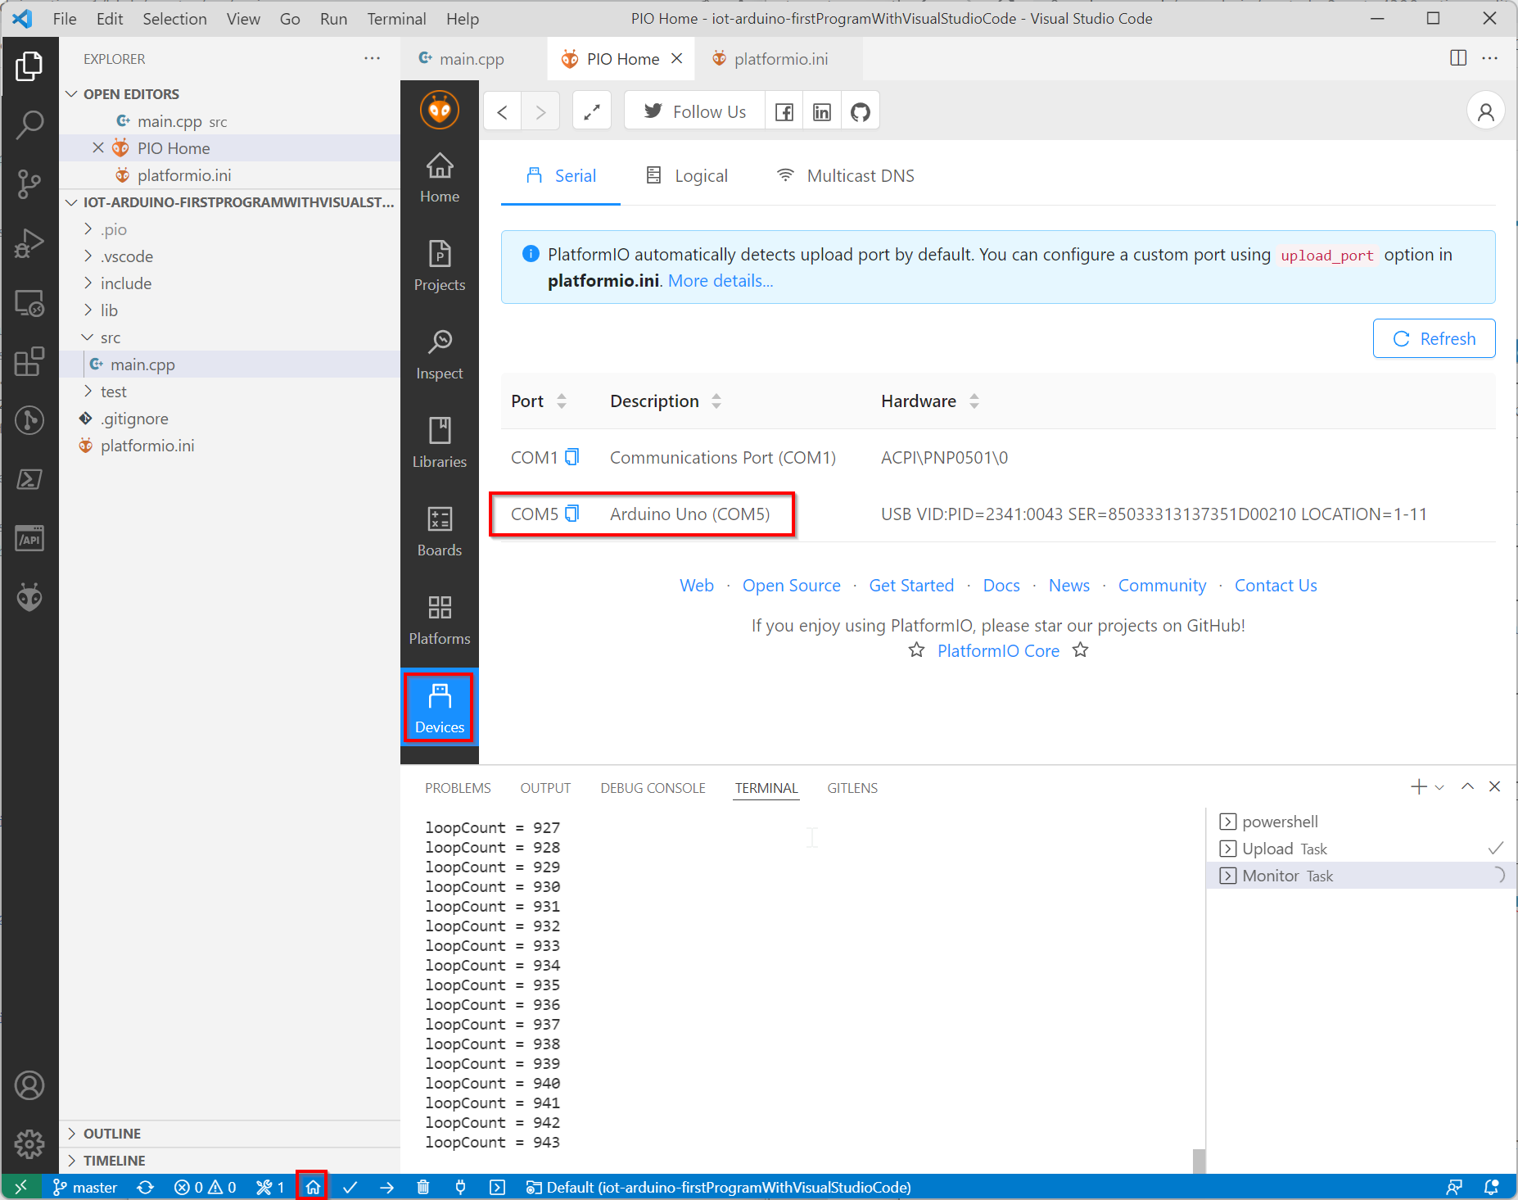Click PlatformIO Clean trash in status bar
Image resolution: width=1518 pixels, height=1200 pixels.
[423, 1187]
